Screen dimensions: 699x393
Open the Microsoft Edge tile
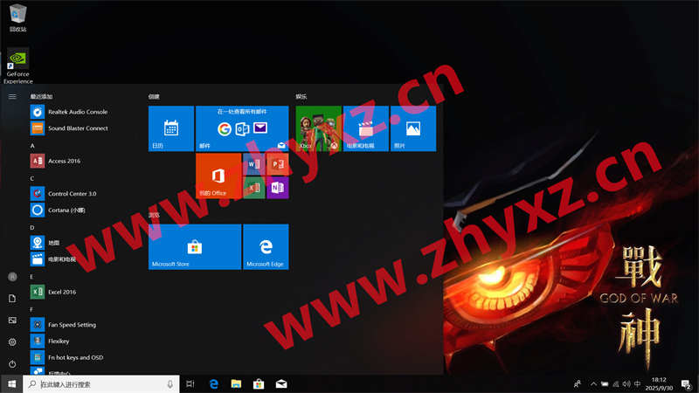[x=266, y=247]
